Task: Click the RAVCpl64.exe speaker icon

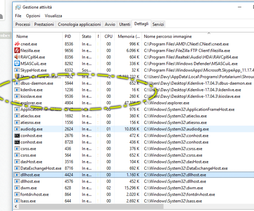Action: [x=17, y=57]
